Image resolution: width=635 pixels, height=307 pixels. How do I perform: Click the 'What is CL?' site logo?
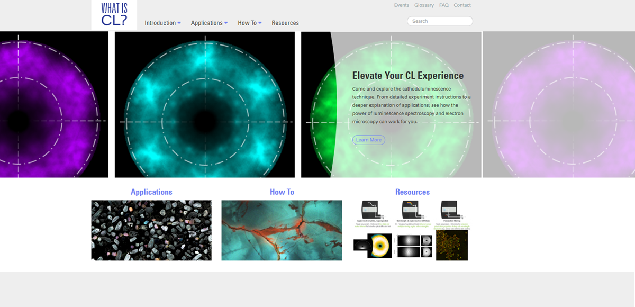[114, 14]
